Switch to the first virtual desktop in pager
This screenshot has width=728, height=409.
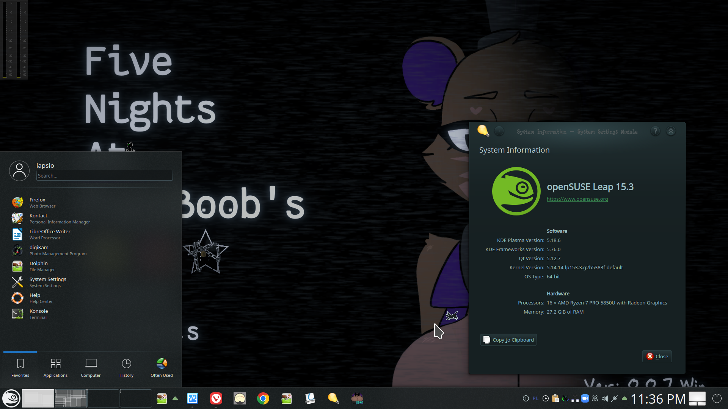[x=38, y=398]
